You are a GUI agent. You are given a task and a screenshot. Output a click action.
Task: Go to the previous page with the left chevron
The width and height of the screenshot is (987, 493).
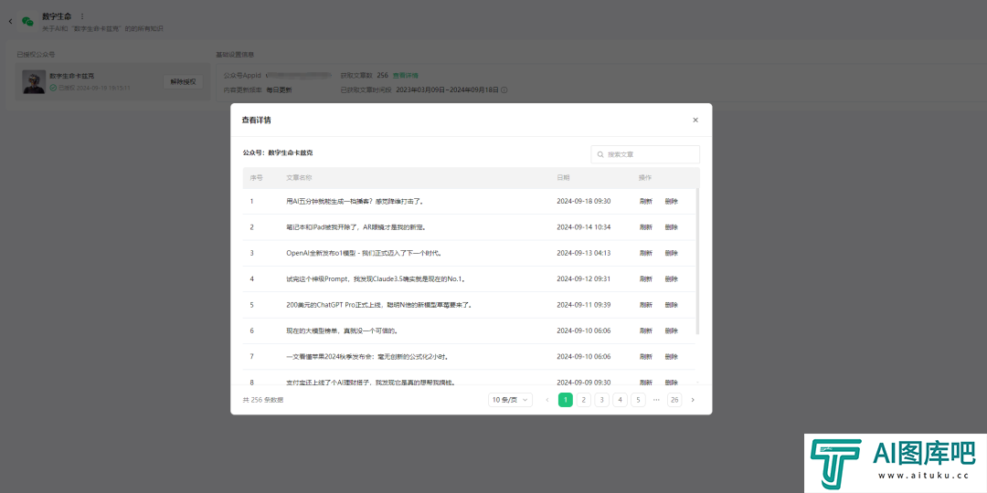tap(547, 400)
